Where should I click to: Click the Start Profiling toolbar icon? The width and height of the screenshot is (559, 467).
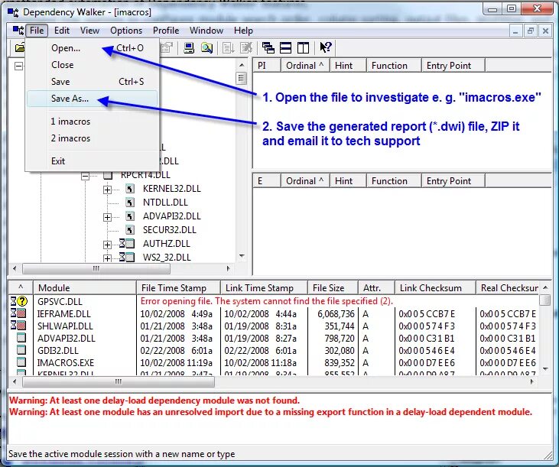coord(228,47)
